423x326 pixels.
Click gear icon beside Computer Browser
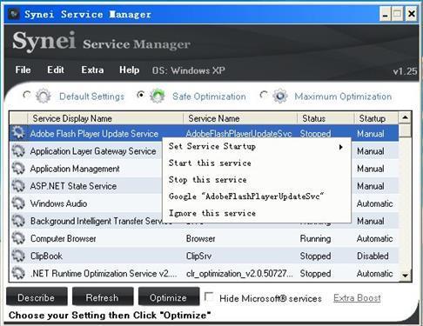(18, 238)
